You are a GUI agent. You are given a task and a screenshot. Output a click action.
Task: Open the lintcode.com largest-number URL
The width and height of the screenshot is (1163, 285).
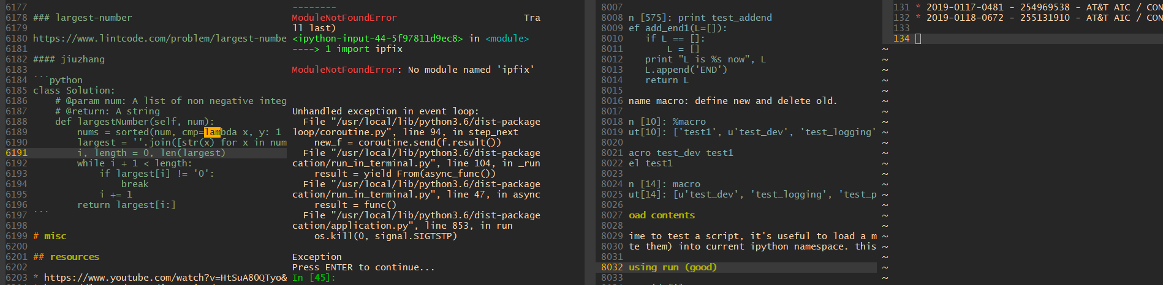coord(159,39)
